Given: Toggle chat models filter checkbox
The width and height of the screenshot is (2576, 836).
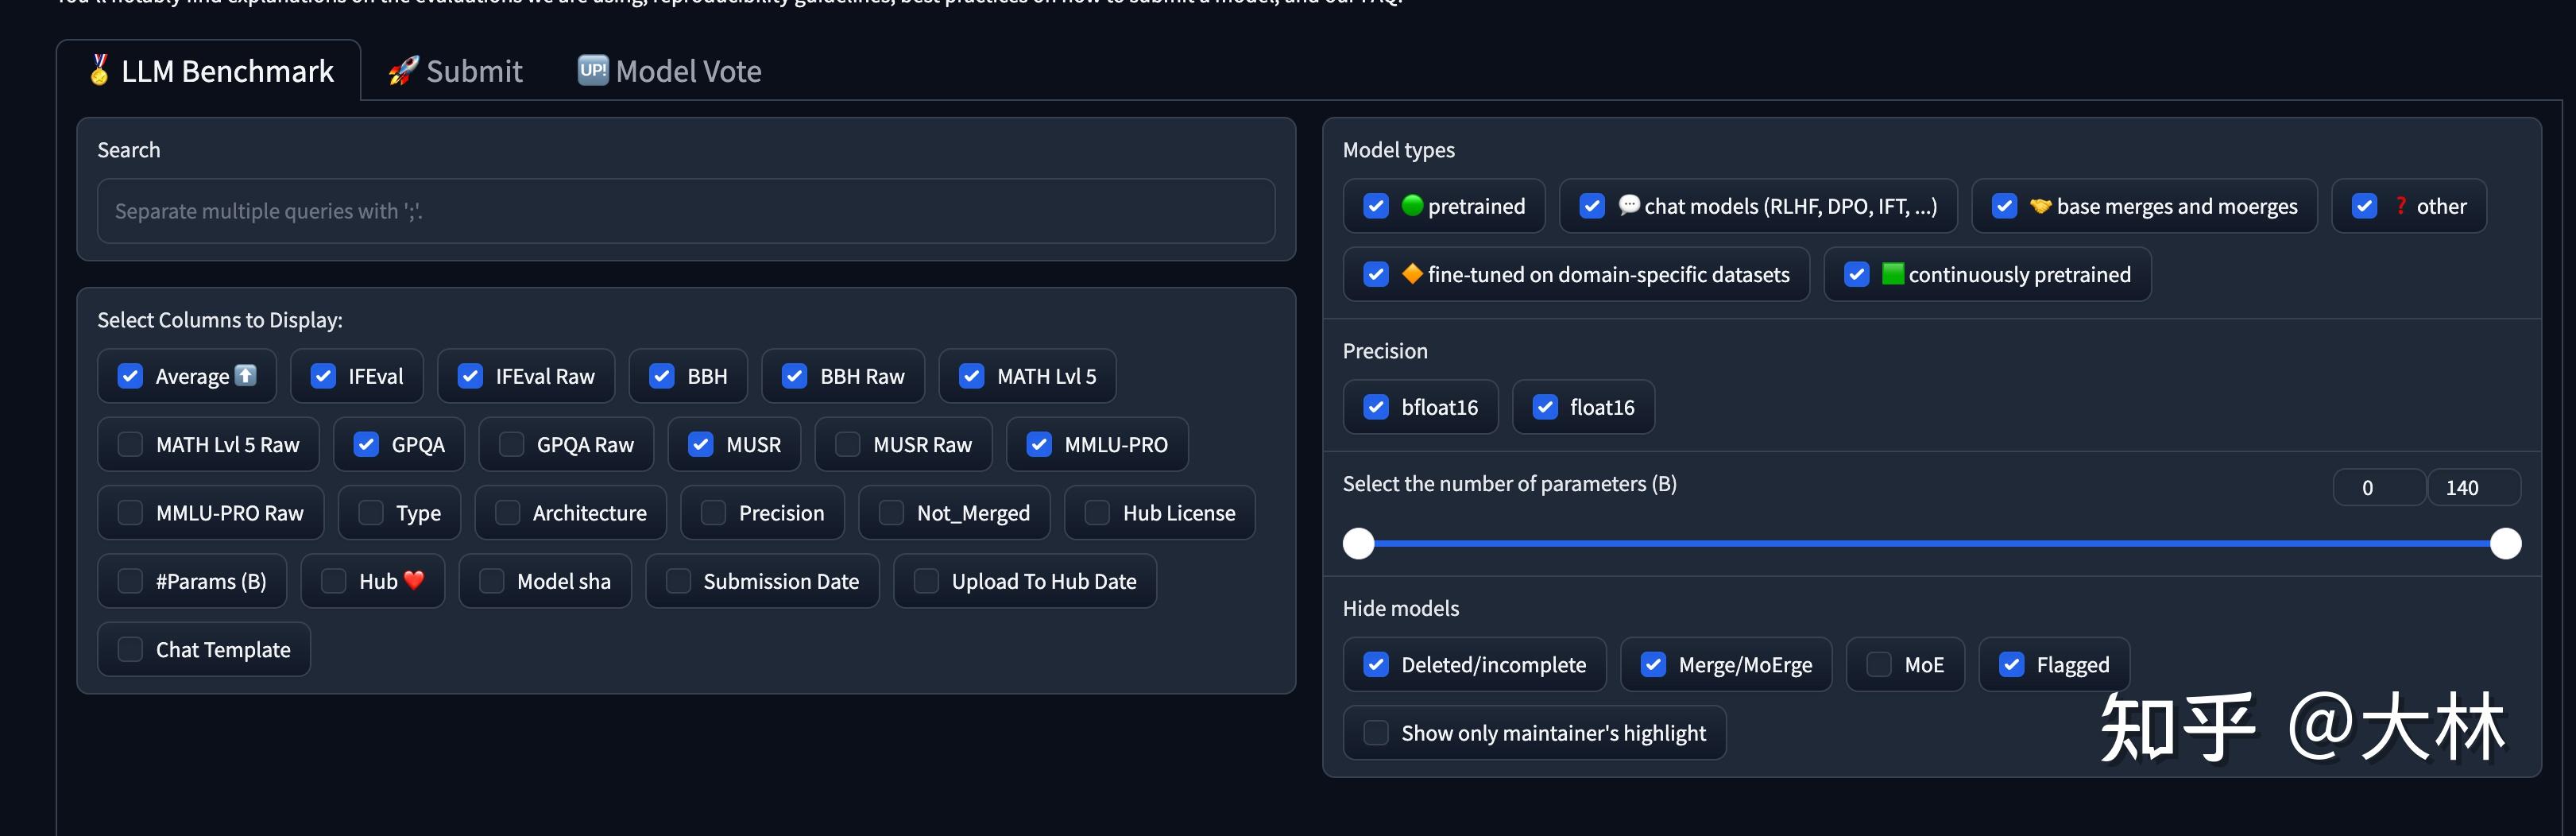Looking at the screenshot, I should [x=1592, y=206].
